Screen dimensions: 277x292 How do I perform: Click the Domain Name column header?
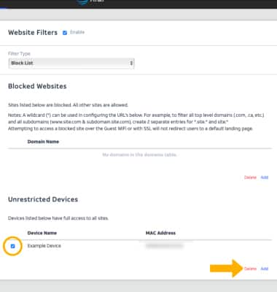[x=43, y=142]
